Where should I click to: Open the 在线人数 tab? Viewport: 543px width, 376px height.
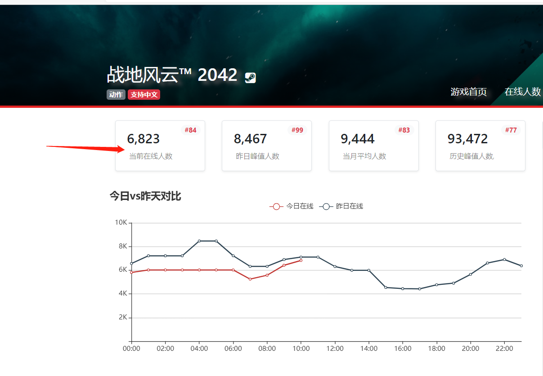pos(523,92)
